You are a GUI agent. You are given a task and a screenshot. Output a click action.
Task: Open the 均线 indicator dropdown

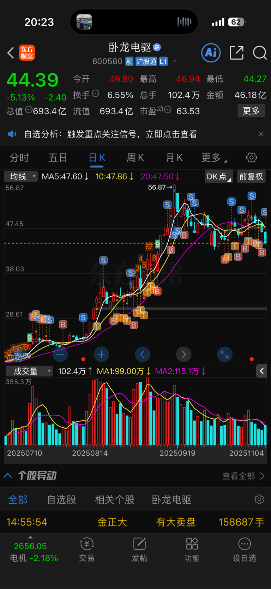[x=21, y=176]
